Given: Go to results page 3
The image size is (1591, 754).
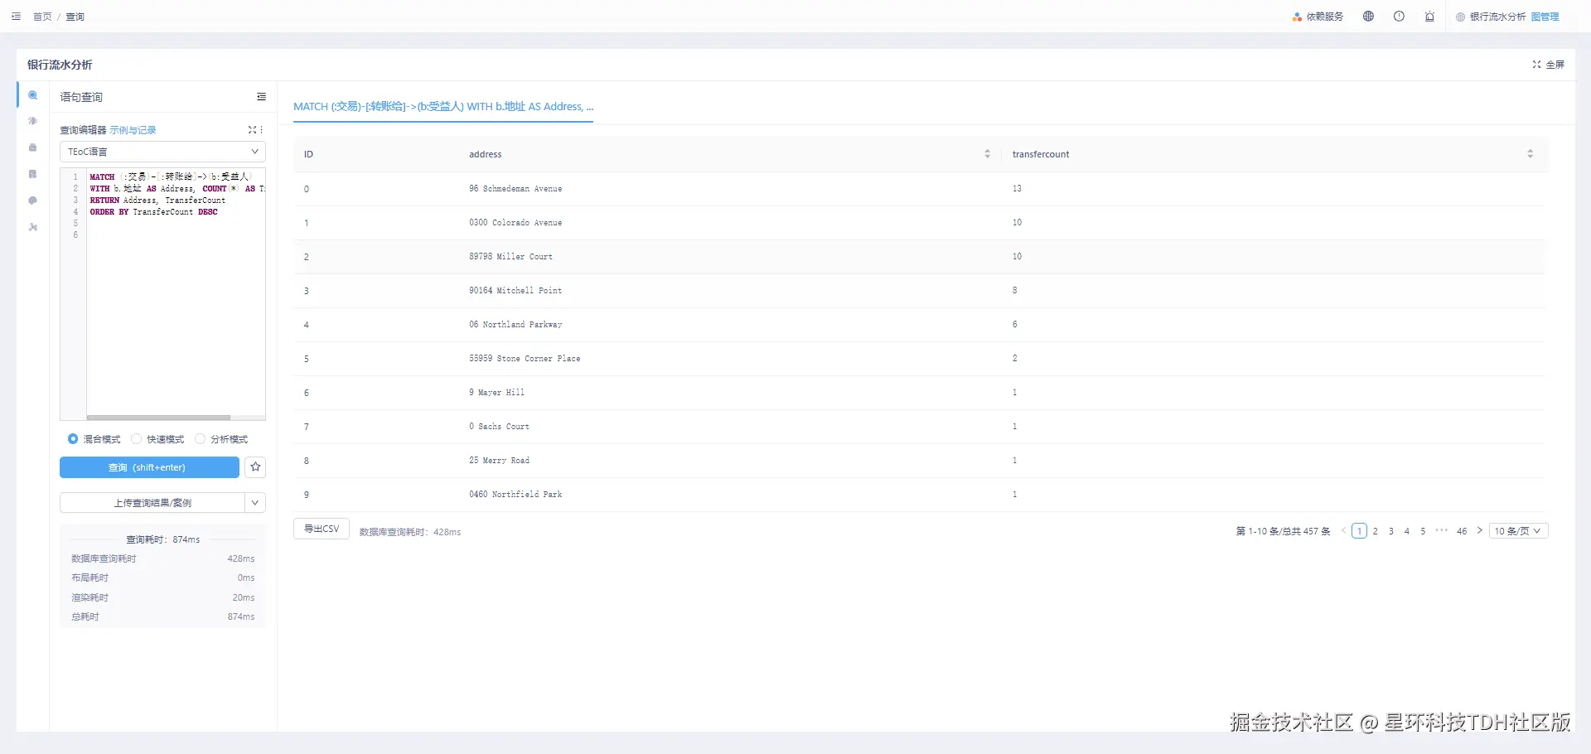Looking at the screenshot, I should (1391, 531).
